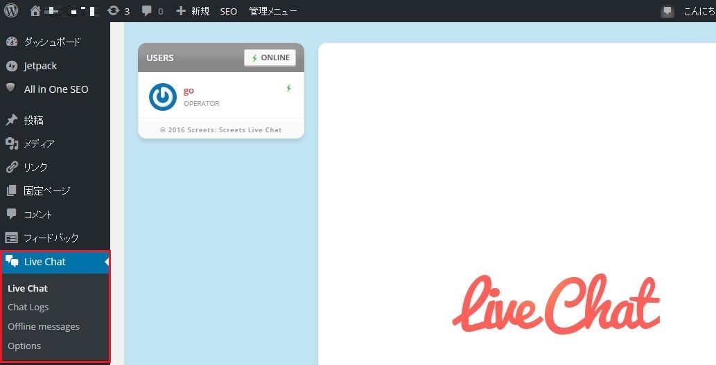Viewport: 716px width, 365px height.
Task: Open Chat Logs submenu link
Action: tap(28, 308)
